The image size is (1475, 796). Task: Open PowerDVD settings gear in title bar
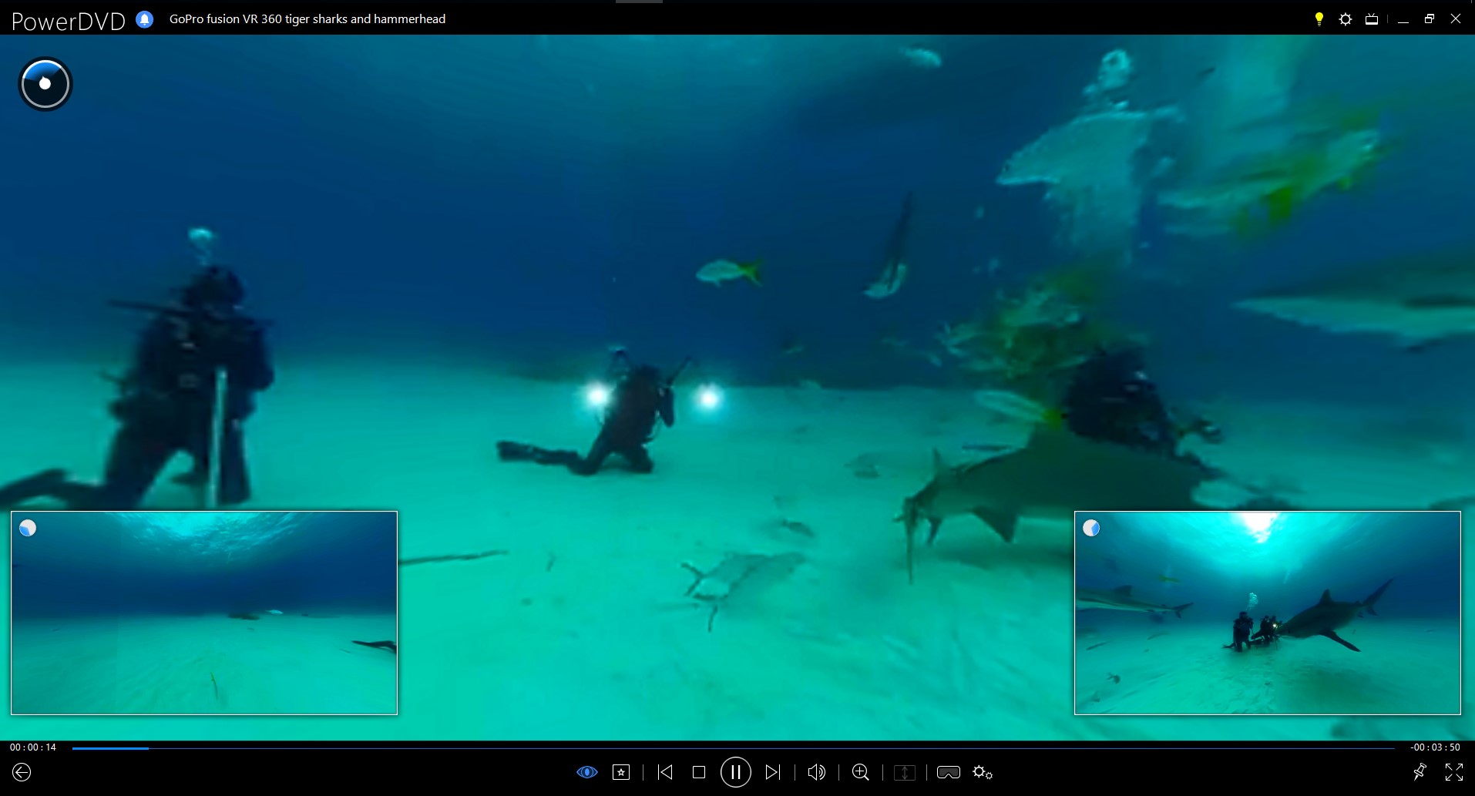pos(1346,18)
